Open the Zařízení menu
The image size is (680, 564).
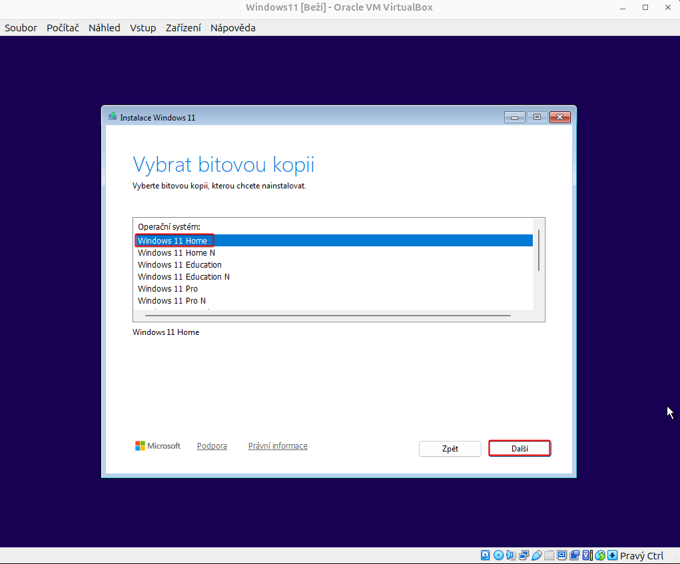[183, 28]
